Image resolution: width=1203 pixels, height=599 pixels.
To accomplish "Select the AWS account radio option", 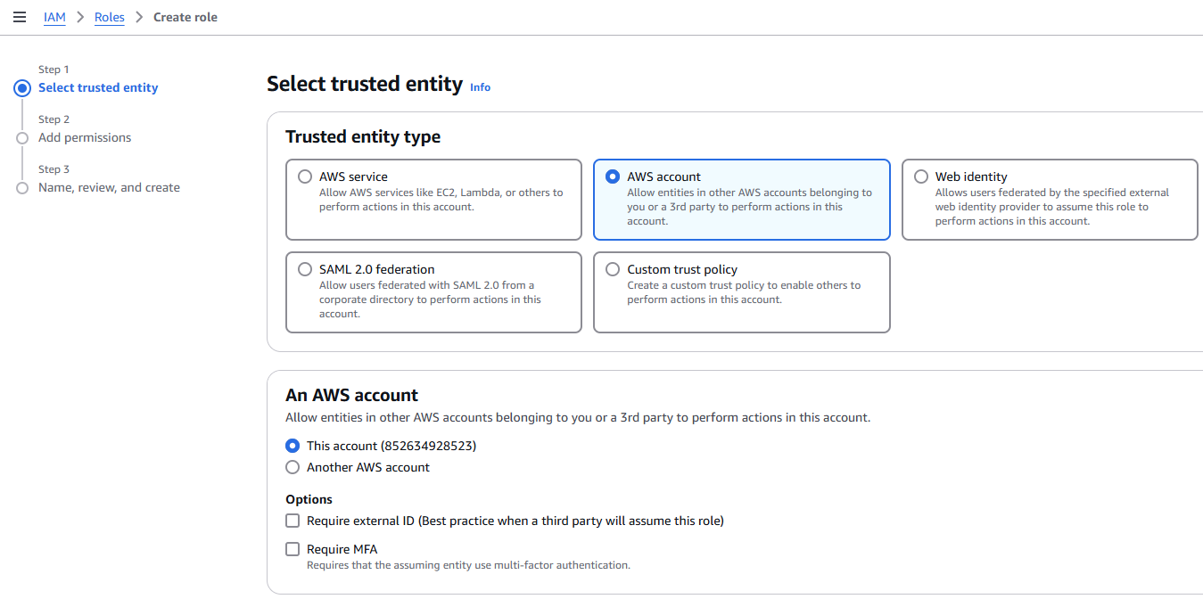I will (x=613, y=176).
